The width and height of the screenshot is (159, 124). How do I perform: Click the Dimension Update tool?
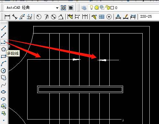[133, 17]
